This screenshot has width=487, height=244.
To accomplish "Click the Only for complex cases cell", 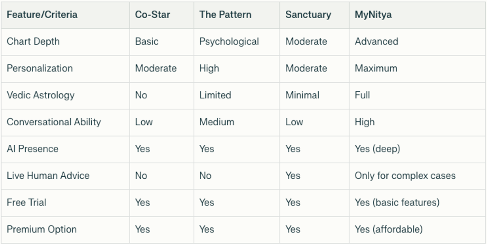I will [405, 176].
